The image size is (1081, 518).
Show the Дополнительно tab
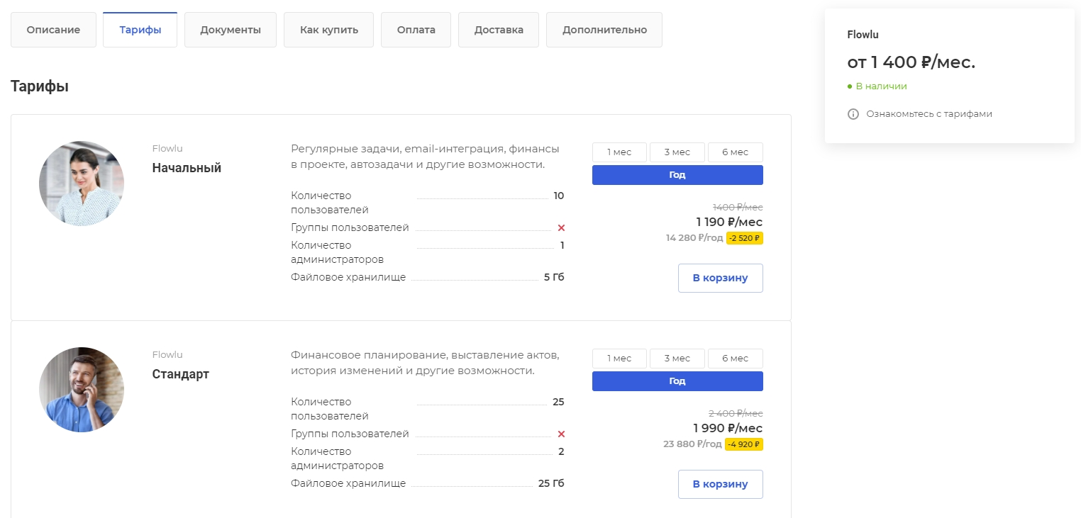[x=604, y=30]
